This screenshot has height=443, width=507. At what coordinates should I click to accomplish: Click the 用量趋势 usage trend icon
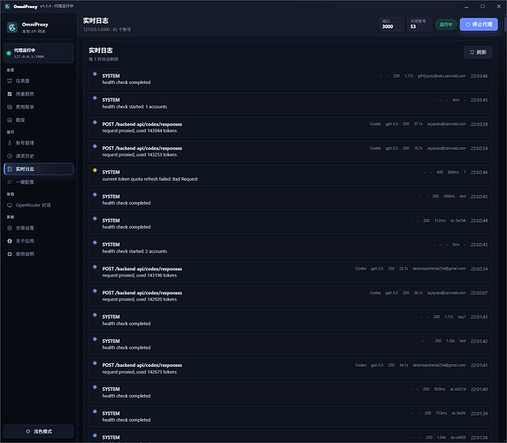pos(10,94)
